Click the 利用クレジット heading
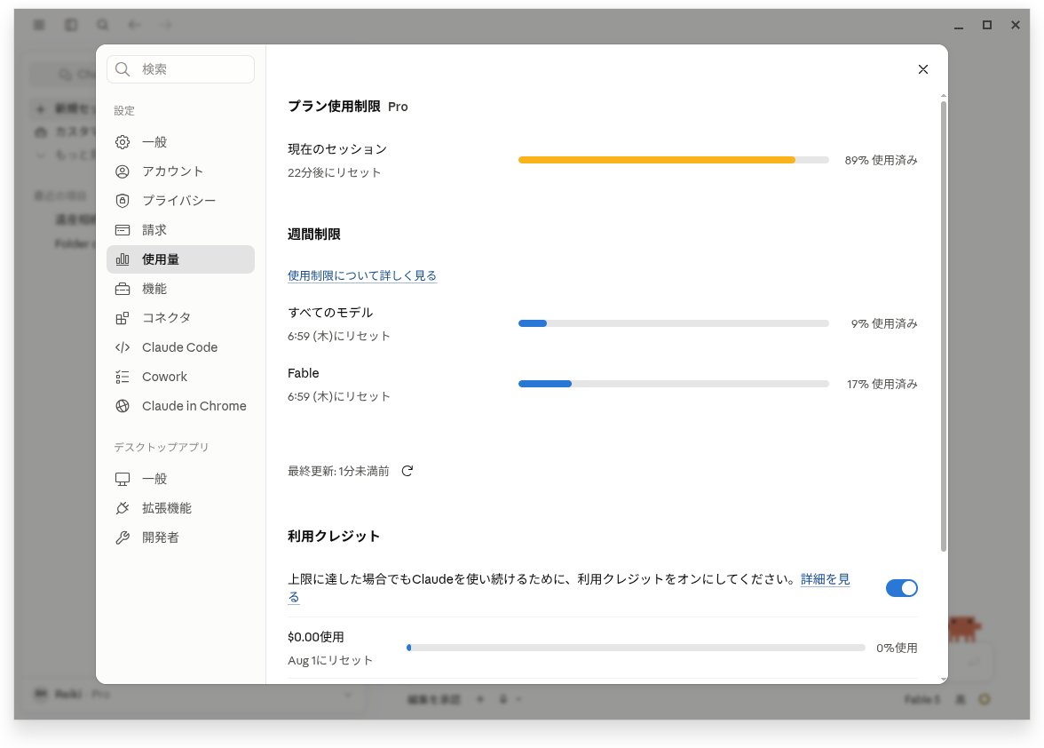This screenshot has height=748, width=1044. (x=334, y=537)
